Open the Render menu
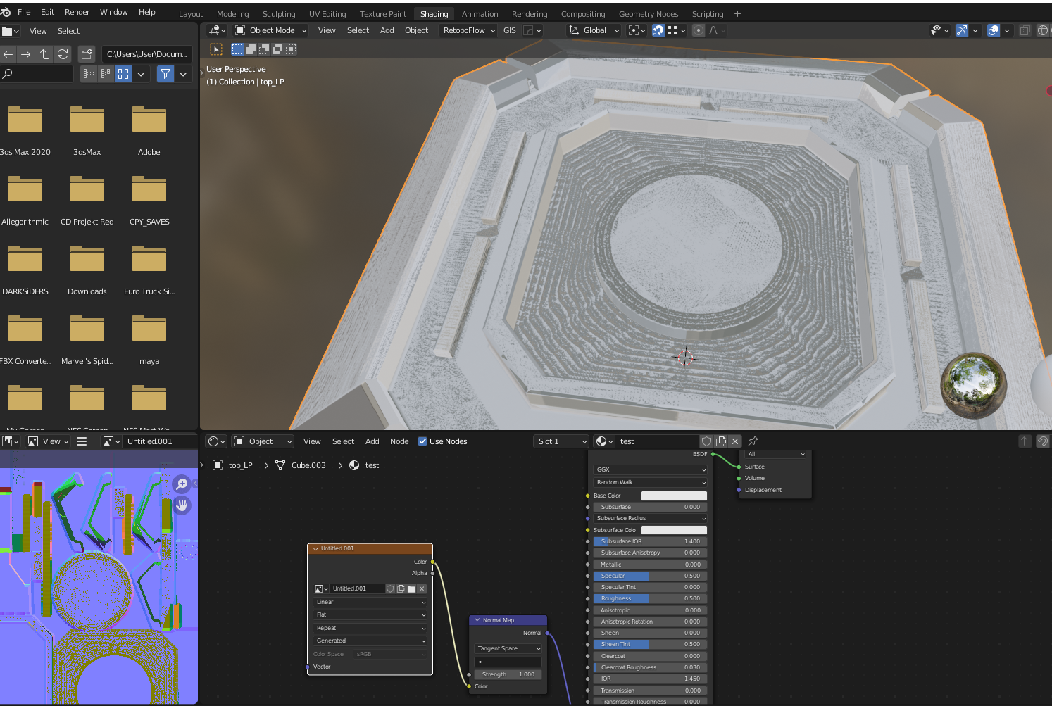The image size is (1052, 706). click(x=77, y=12)
